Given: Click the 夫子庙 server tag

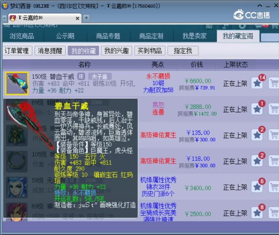Looking at the screenshot, I should point(100,77).
